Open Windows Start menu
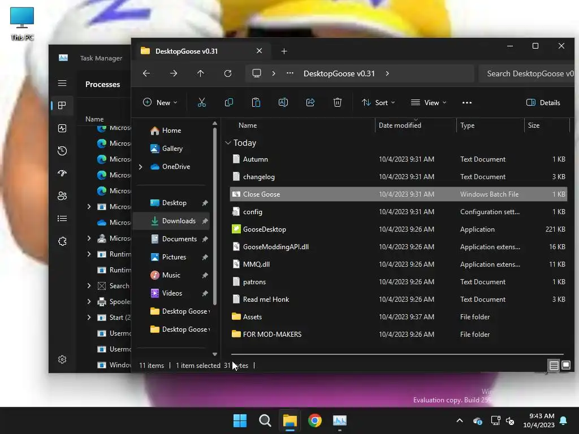Image resolution: width=579 pixels, height=434 pixels. 240,420
